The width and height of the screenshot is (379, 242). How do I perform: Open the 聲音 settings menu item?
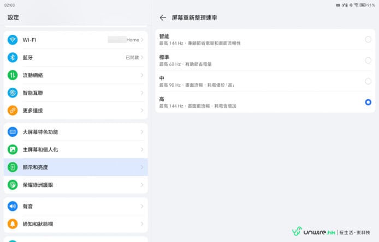click(75, 207)
